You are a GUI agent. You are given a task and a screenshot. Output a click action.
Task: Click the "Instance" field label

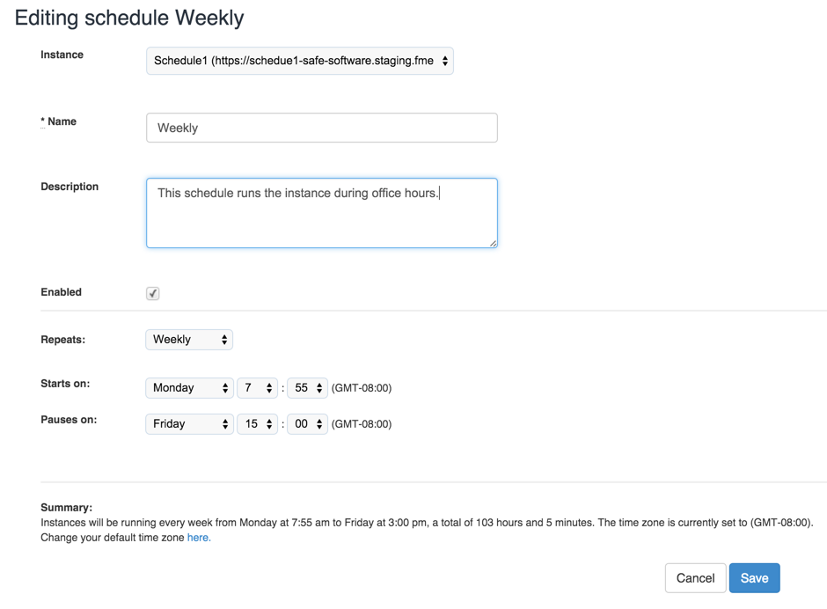tap(62, 55)
